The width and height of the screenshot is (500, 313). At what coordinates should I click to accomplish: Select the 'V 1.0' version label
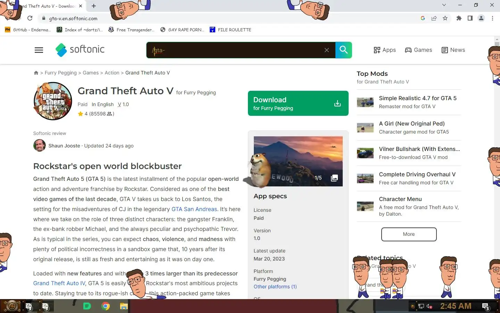tap(123, 104)
